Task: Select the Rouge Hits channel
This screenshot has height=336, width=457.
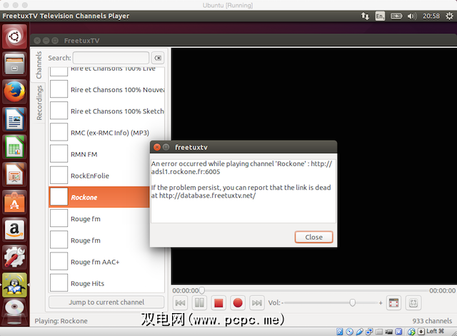Action: (107, 283)
